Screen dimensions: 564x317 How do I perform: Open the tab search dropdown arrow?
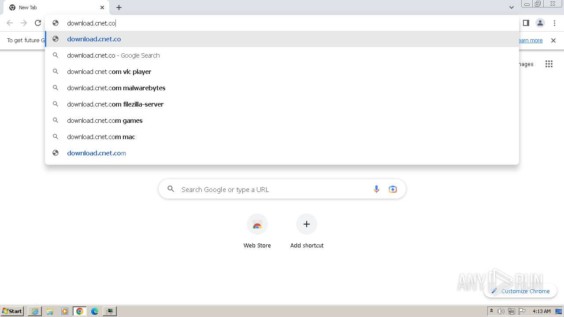(511, 7)
